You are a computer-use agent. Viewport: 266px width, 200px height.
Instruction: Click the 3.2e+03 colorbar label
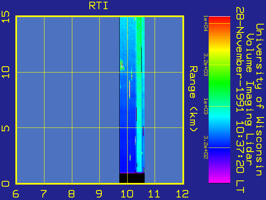point(206,65)
